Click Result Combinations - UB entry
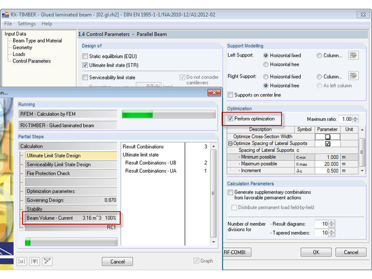This screenshot has width=372, height=279. pos(151,163)
